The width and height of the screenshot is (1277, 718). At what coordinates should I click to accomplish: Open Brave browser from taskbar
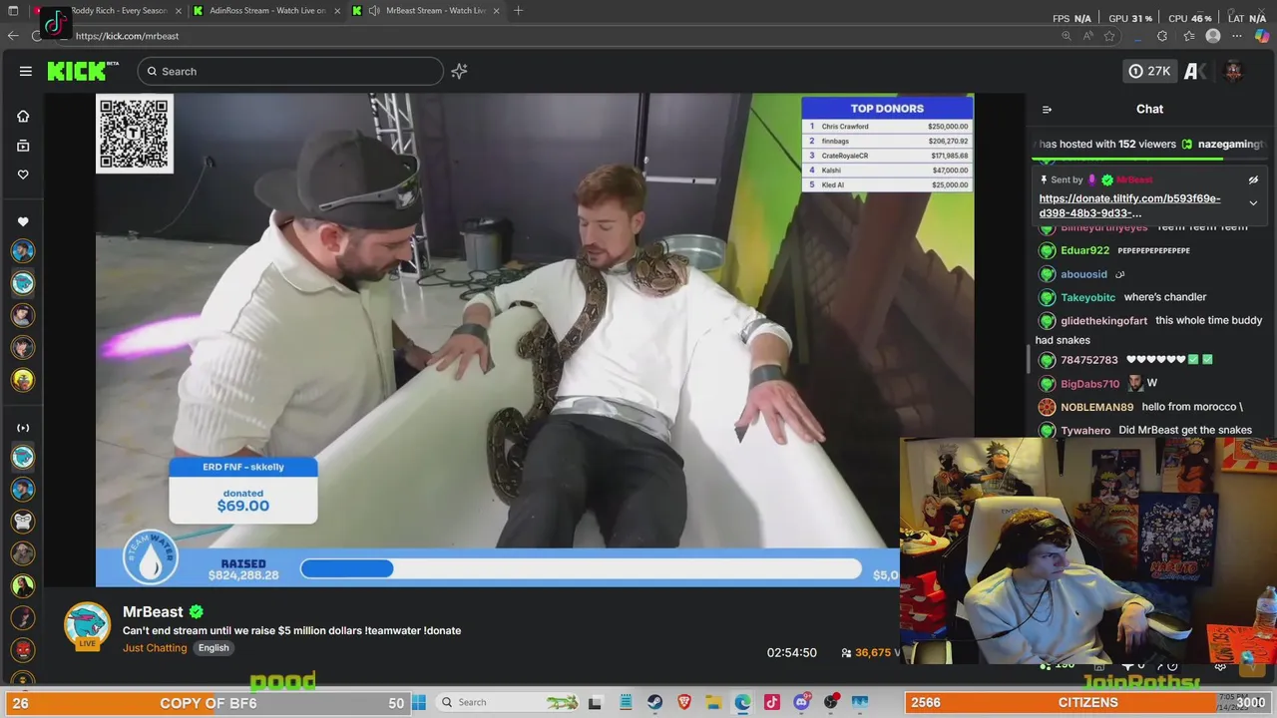[684, 702]
